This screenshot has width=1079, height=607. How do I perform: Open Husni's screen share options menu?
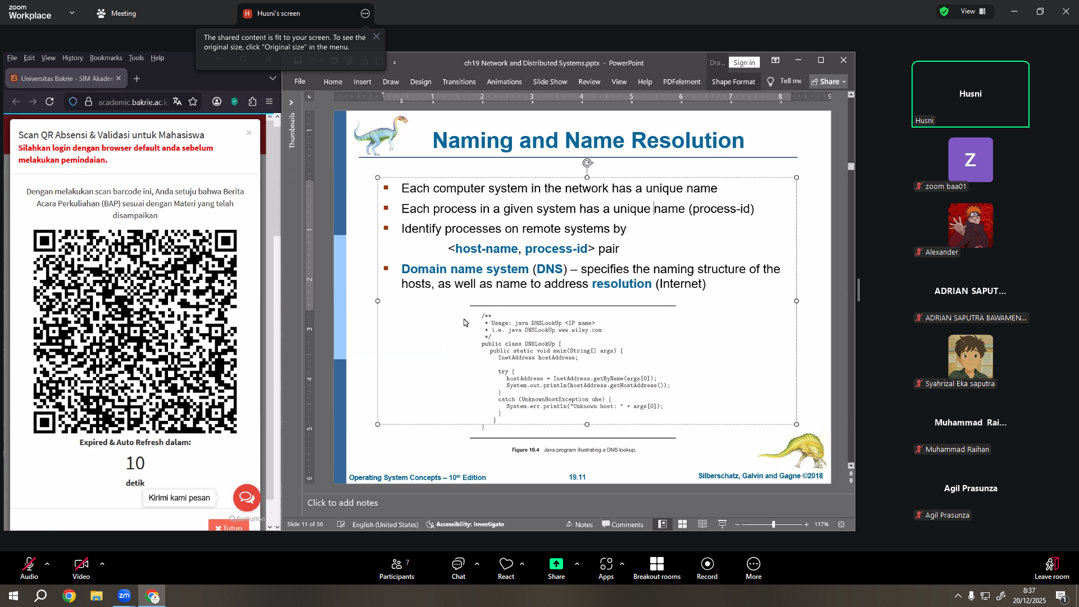365,13
